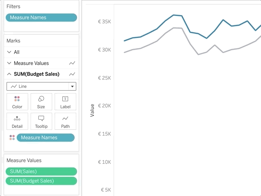
Task: Open the Detail marks card
Action: tap(17, 121)
